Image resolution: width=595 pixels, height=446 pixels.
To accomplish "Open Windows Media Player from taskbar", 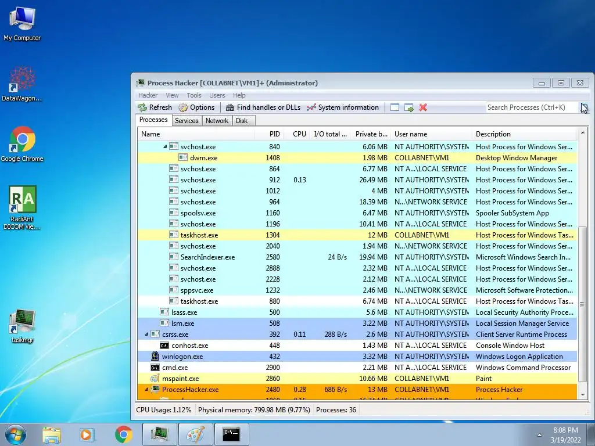I will tap(87, 434).
